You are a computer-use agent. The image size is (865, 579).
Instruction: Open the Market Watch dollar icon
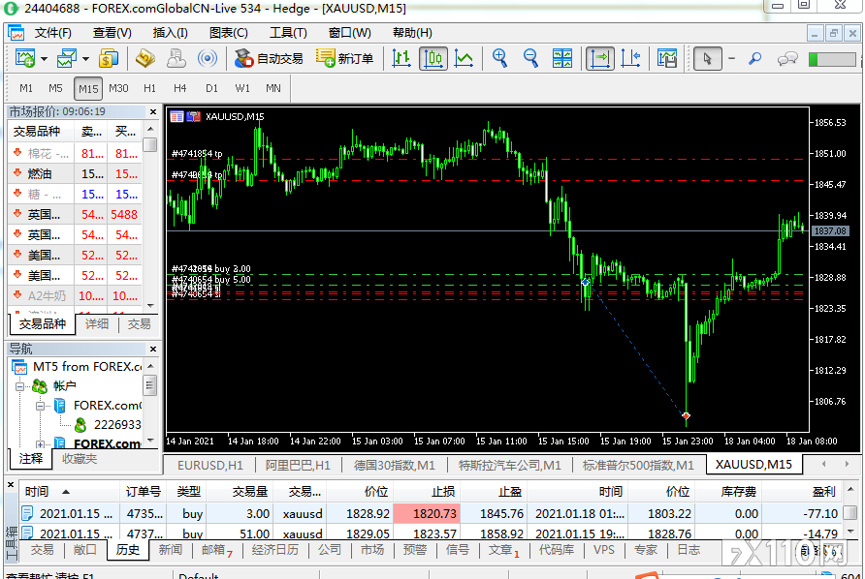tap(109, 58)
